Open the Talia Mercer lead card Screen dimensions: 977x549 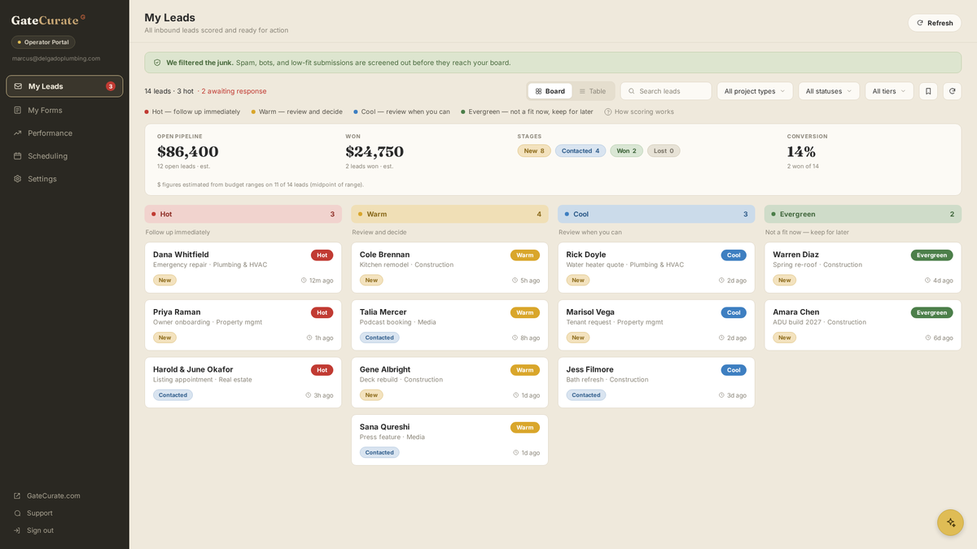tap(449, 325)
